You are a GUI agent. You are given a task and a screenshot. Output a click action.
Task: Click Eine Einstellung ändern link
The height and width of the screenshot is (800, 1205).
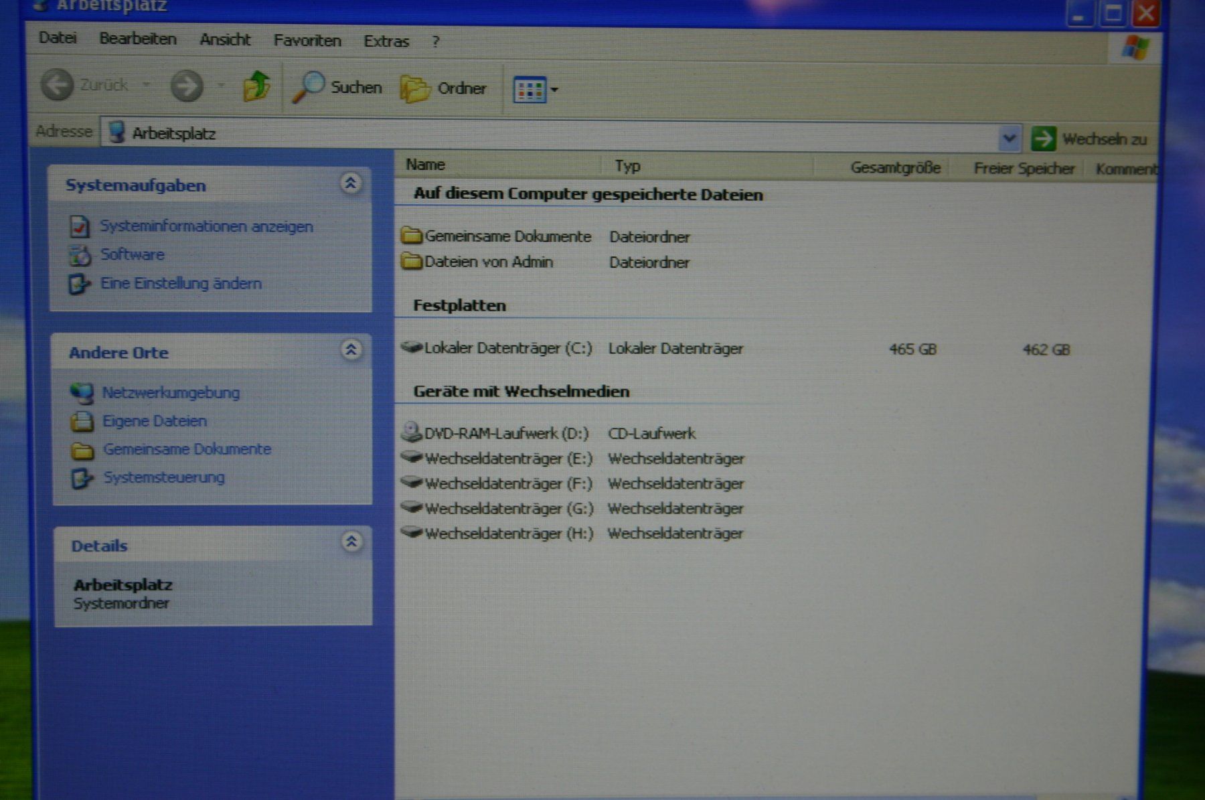coord(181,283)
